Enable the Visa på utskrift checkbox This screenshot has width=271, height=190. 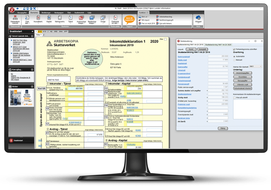pos(234,98)
